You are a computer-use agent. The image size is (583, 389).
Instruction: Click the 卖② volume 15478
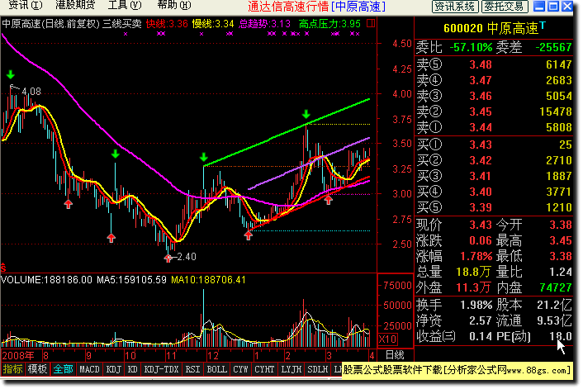(x=556, y=111)
